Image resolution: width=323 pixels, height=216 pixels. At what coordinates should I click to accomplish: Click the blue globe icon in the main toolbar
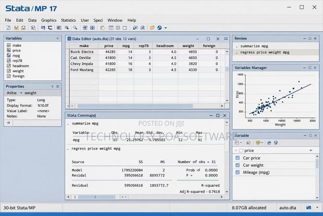160,28
